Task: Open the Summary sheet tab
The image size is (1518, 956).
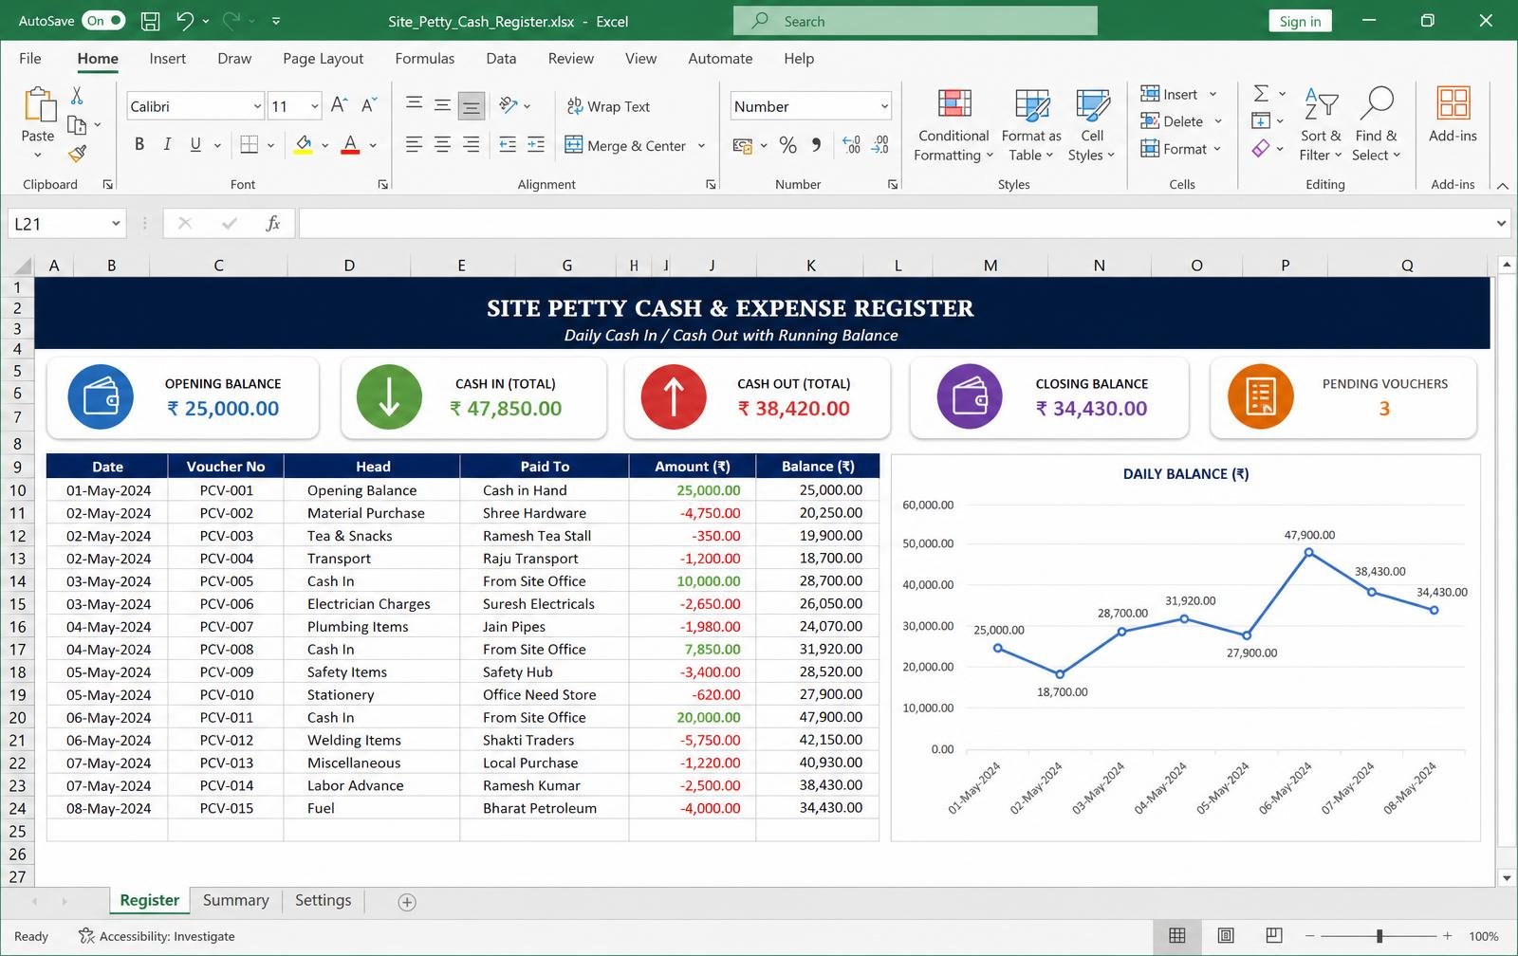Action: point(235,900)
